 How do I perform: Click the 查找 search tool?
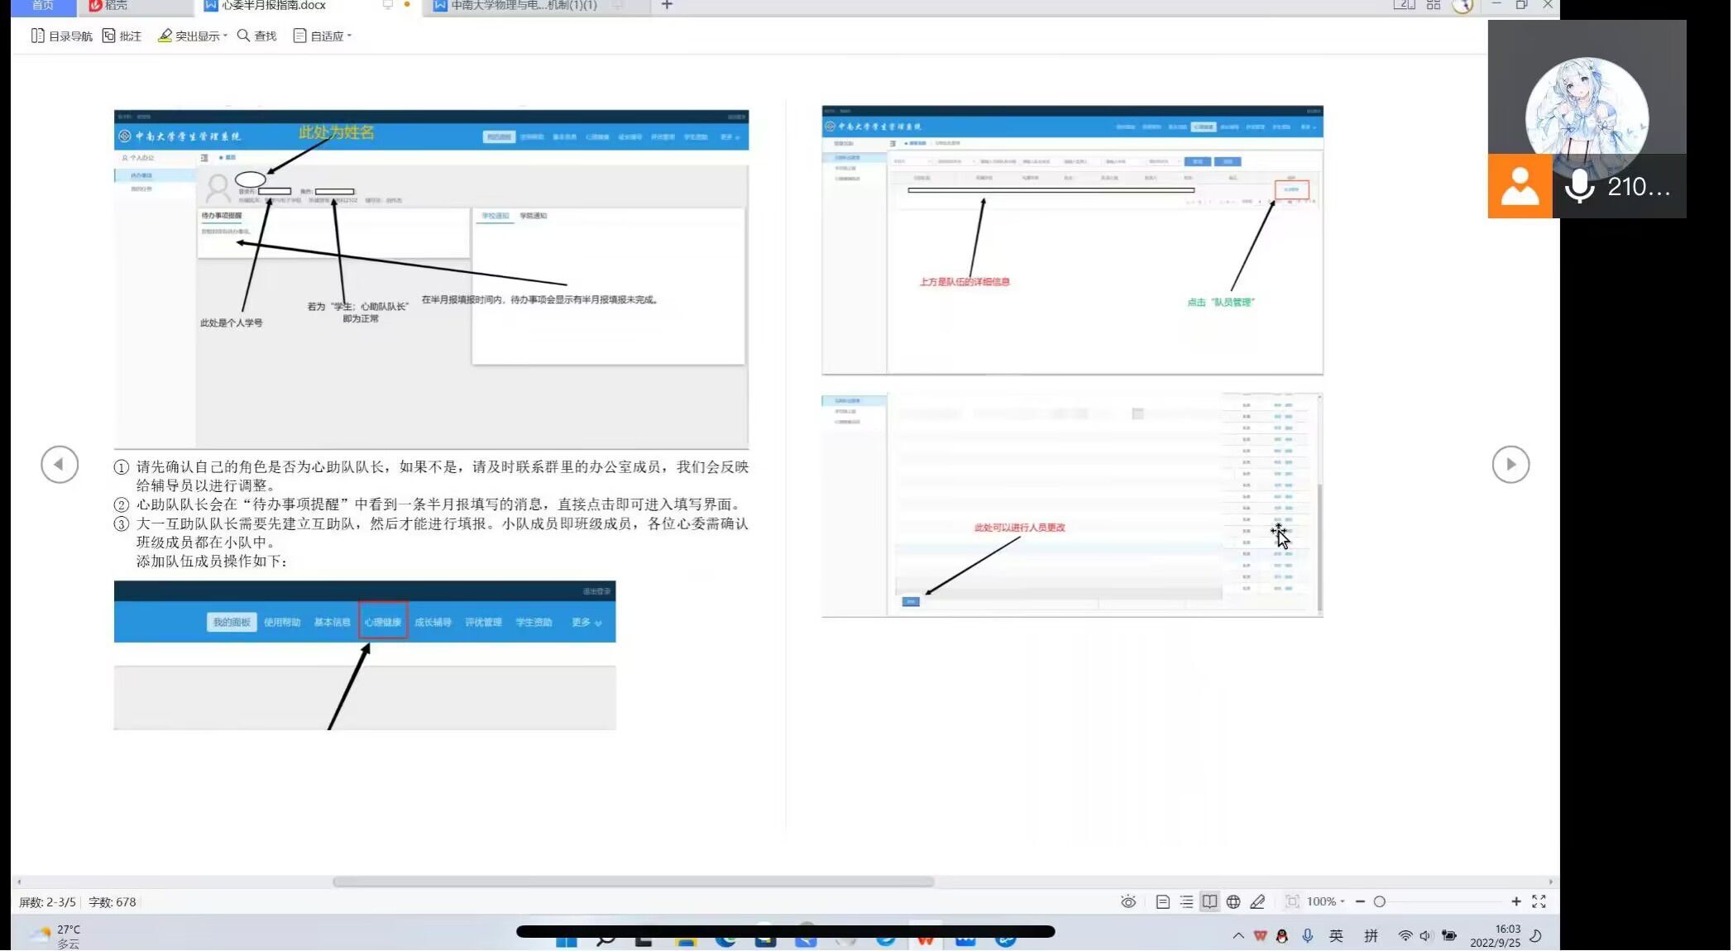tap(256, 36)
